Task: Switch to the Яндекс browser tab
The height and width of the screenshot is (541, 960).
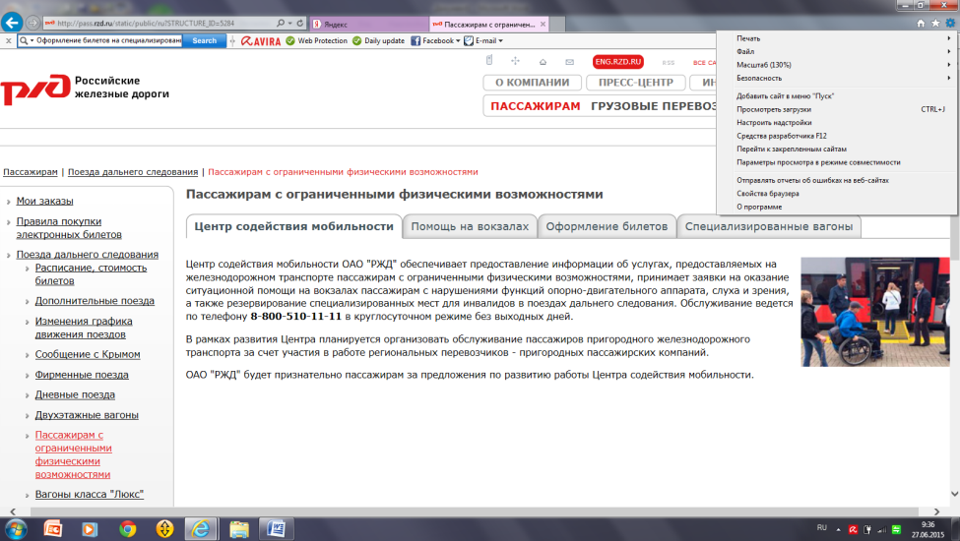Action: click(x=370, y=25)
